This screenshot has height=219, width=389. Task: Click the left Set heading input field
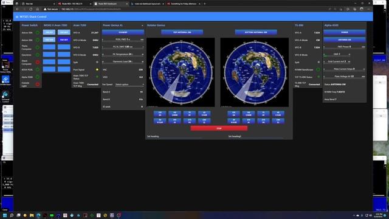(174, 136)
